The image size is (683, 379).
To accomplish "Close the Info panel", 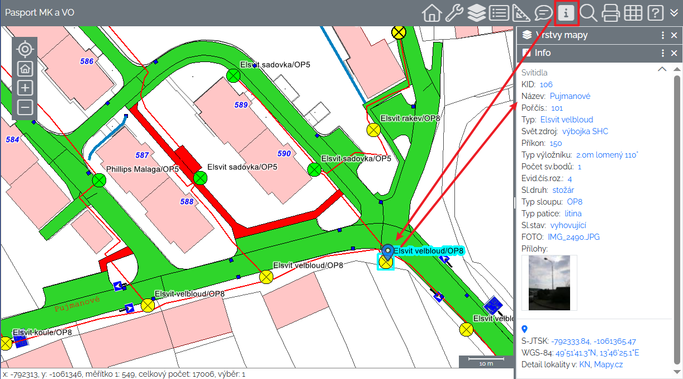I will (x=674, y=53).
